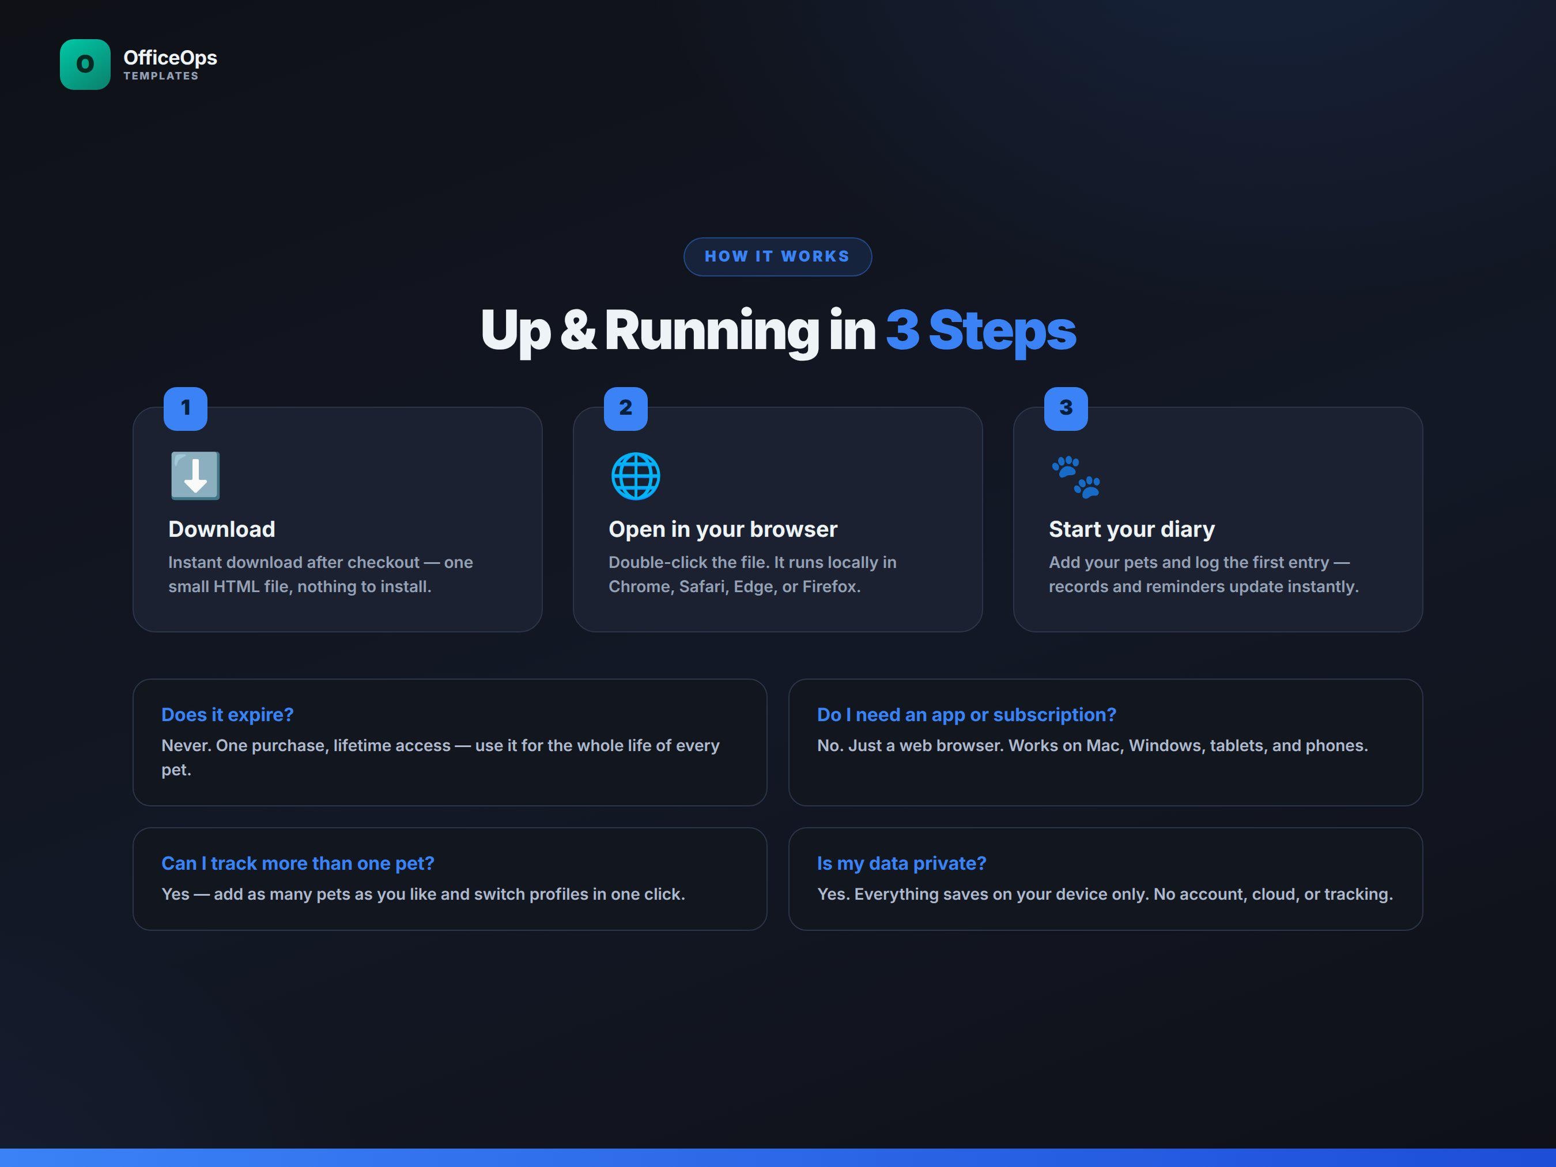Click the Instant download after checkout description
The height and width of the screenshot is (1167, 1556).
pyautogui.click(x=320, y=574)
